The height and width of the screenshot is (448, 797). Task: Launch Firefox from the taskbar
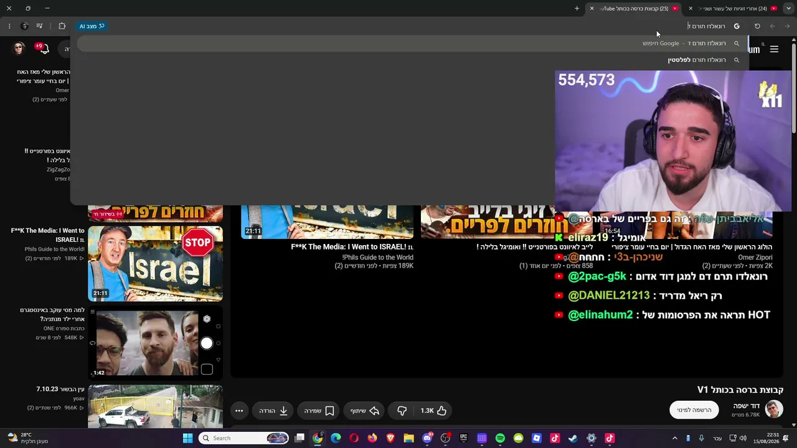tap(372, 438)
